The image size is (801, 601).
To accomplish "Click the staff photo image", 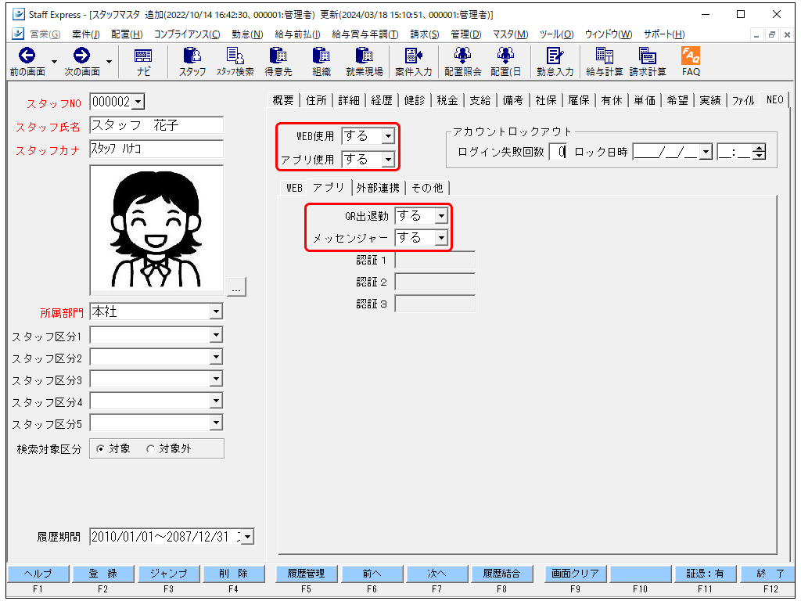I will (156, 229).
